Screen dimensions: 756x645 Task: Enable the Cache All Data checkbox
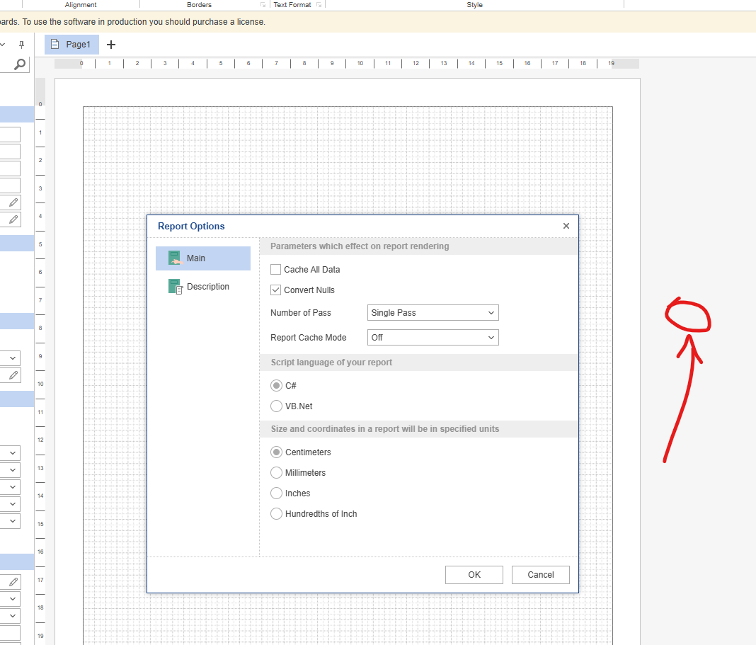pyautogui.click(x=276, y=270)
